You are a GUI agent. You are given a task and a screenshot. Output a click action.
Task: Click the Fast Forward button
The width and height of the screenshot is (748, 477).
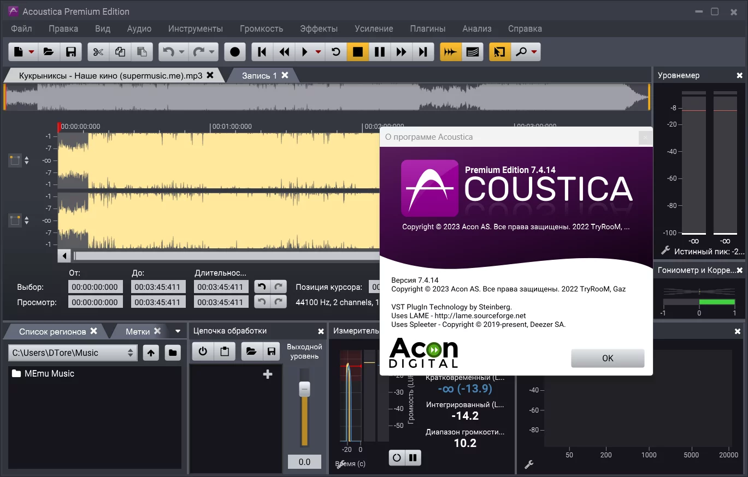click(402, 52)
